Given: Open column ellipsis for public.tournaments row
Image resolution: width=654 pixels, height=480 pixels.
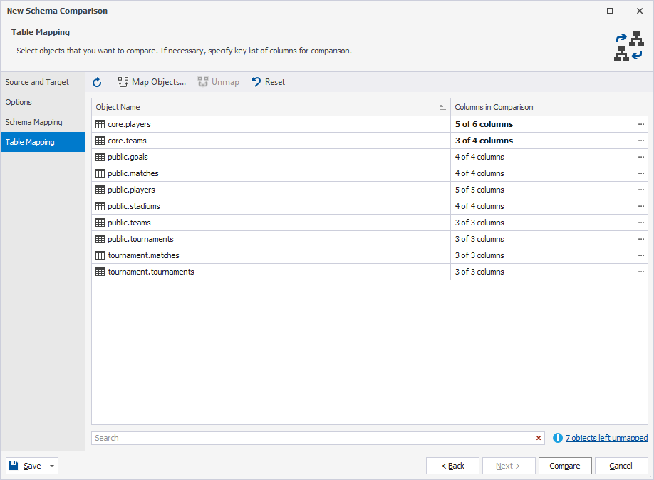Looking at the screenshot, I should coord(641,239).
